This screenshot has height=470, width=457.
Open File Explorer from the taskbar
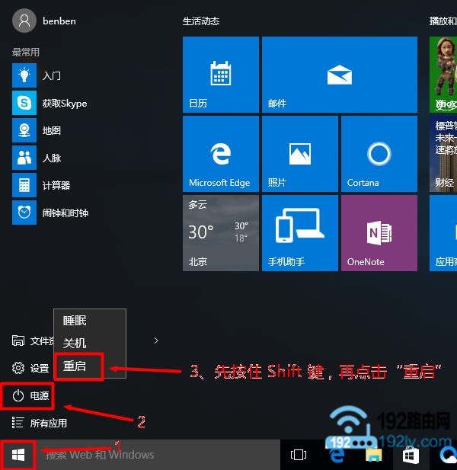(374, 455)
